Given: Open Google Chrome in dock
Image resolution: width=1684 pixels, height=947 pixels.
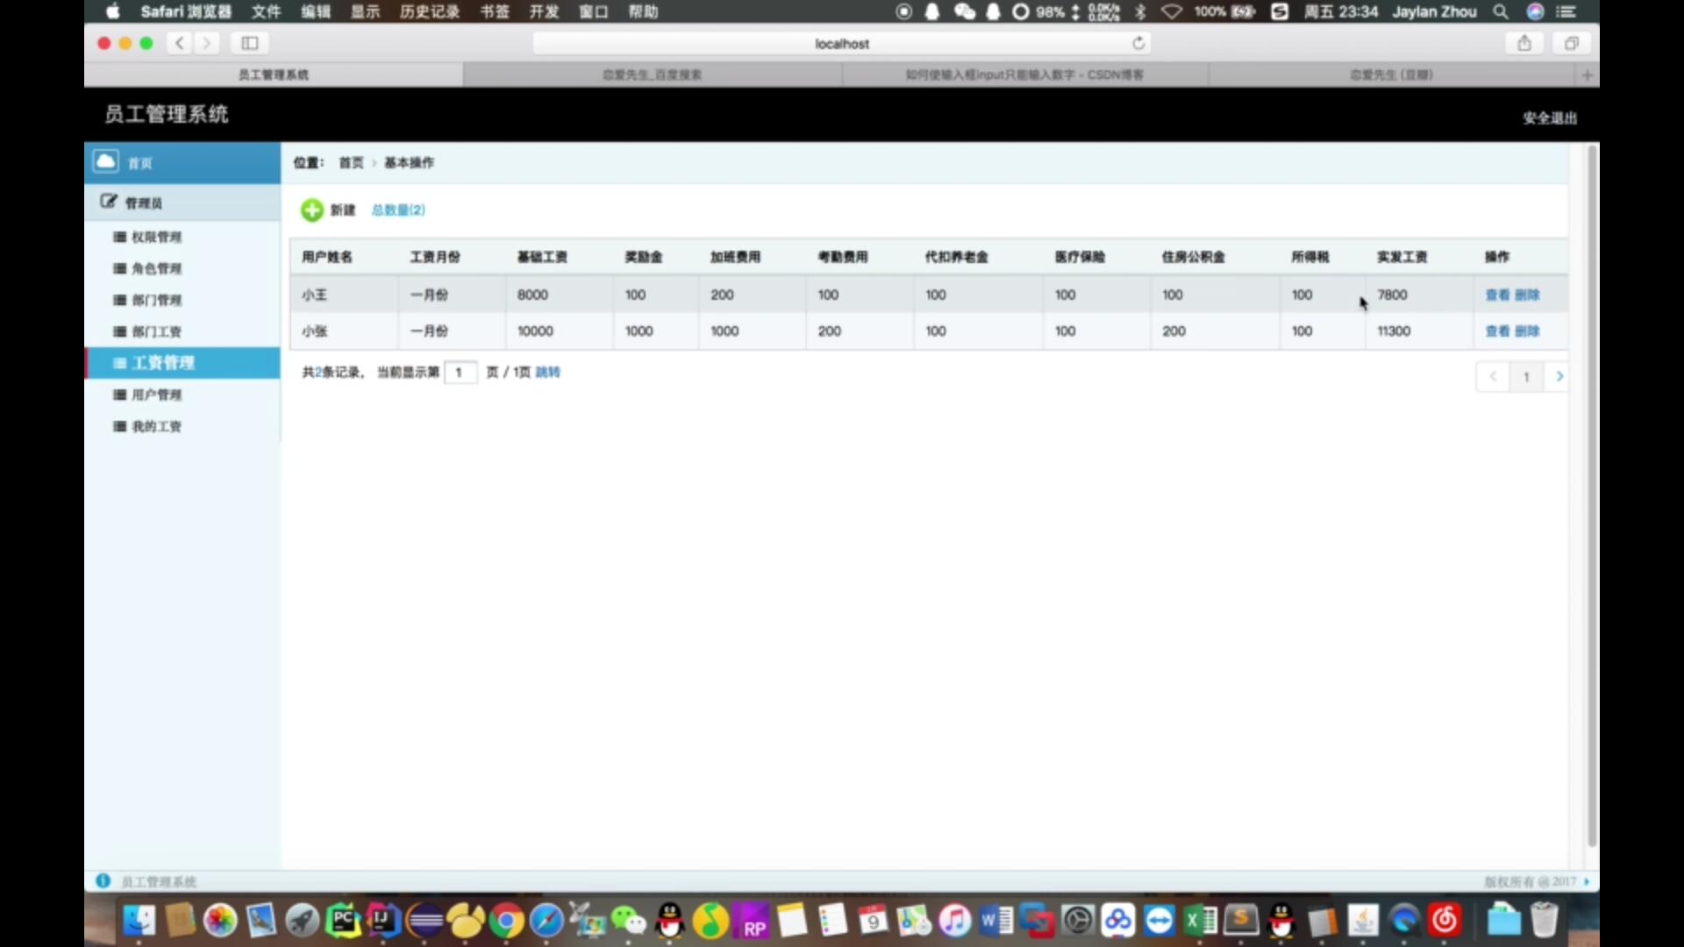Looking at the screenshot, I should (506, 921).
